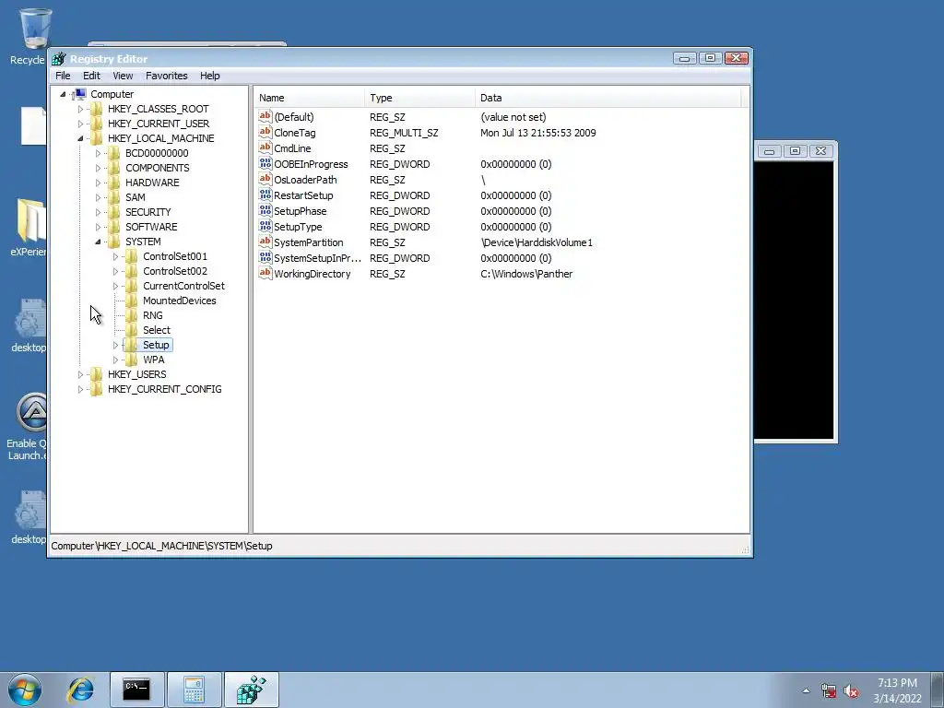This screenshot has width=944, height=708.
Task: Click the 'Mon Jul 13 21:55:53 2009' data
Action: (x=538, y=133)
